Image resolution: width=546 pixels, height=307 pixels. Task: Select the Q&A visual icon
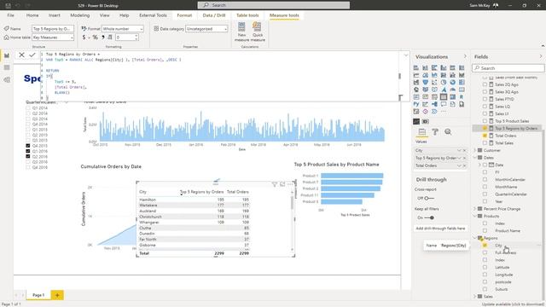point(444,104)
